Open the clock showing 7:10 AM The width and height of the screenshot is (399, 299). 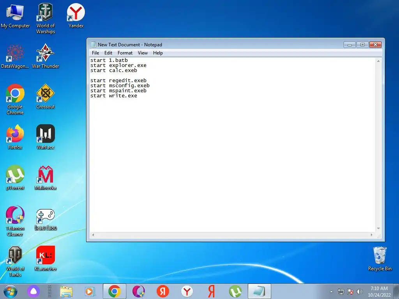pyautogui.click(x=379, y=292)
